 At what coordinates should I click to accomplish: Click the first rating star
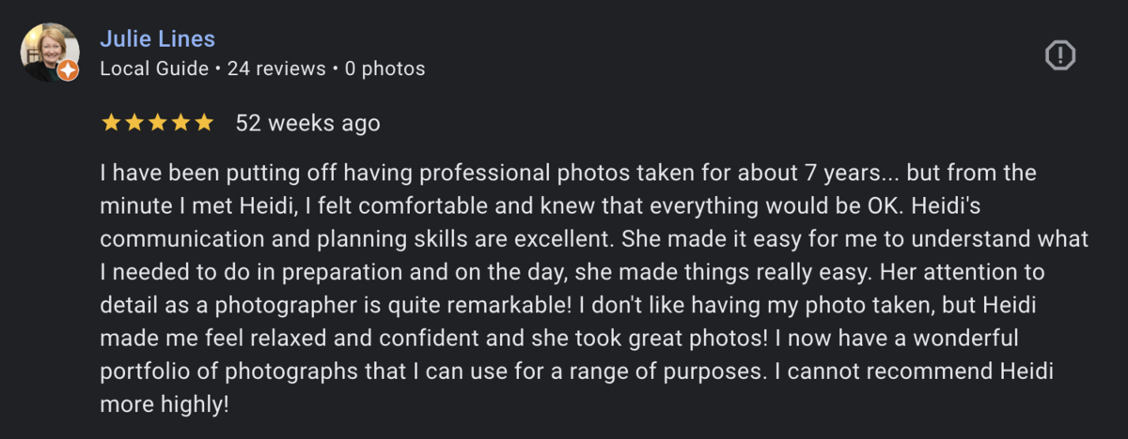click(x=110, y=123)
